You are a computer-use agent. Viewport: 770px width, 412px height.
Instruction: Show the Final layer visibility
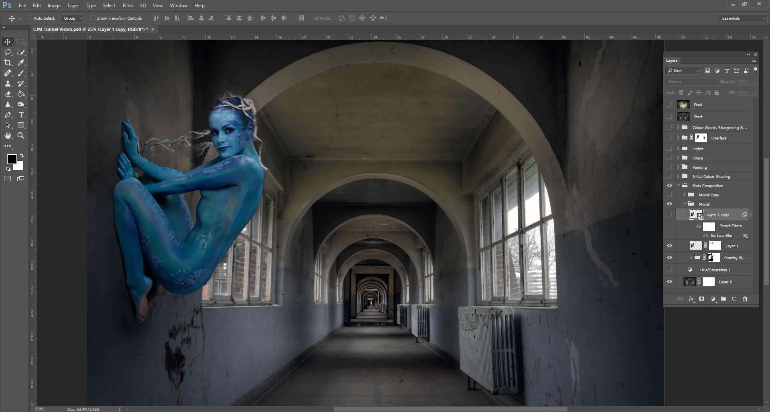click(669, 105)
